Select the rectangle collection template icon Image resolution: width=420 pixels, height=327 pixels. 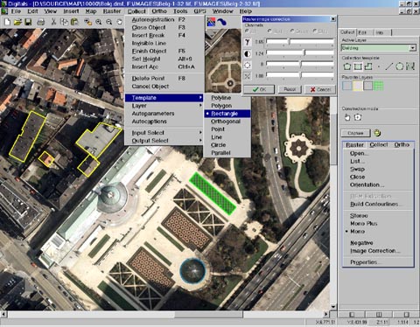tap(358, 66)
